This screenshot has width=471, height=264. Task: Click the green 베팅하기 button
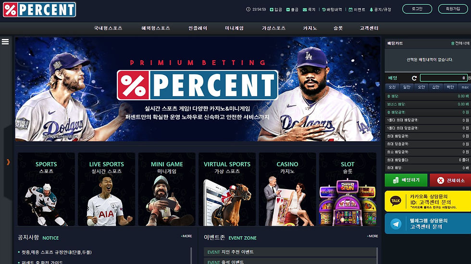(x=406, y=180)
